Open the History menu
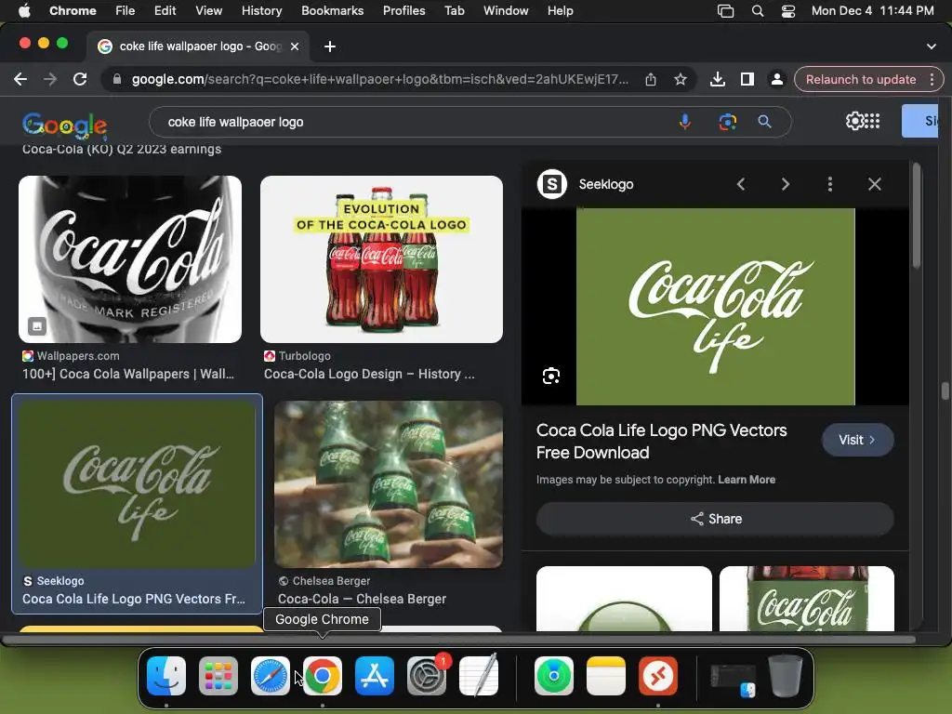This screenshot has height=714, width=952. click(261, 11)
